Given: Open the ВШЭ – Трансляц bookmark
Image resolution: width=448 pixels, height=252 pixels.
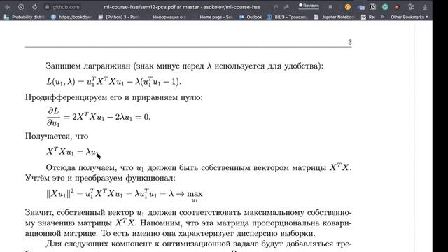Looking at the screenshot, I should coord(287,17).
